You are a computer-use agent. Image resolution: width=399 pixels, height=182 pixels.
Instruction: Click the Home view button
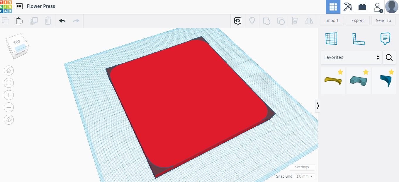click(9, 71)
